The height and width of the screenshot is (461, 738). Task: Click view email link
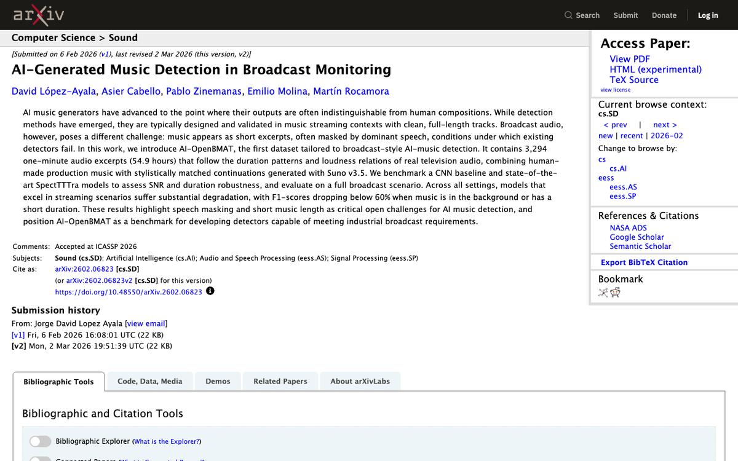coord(146,323)
